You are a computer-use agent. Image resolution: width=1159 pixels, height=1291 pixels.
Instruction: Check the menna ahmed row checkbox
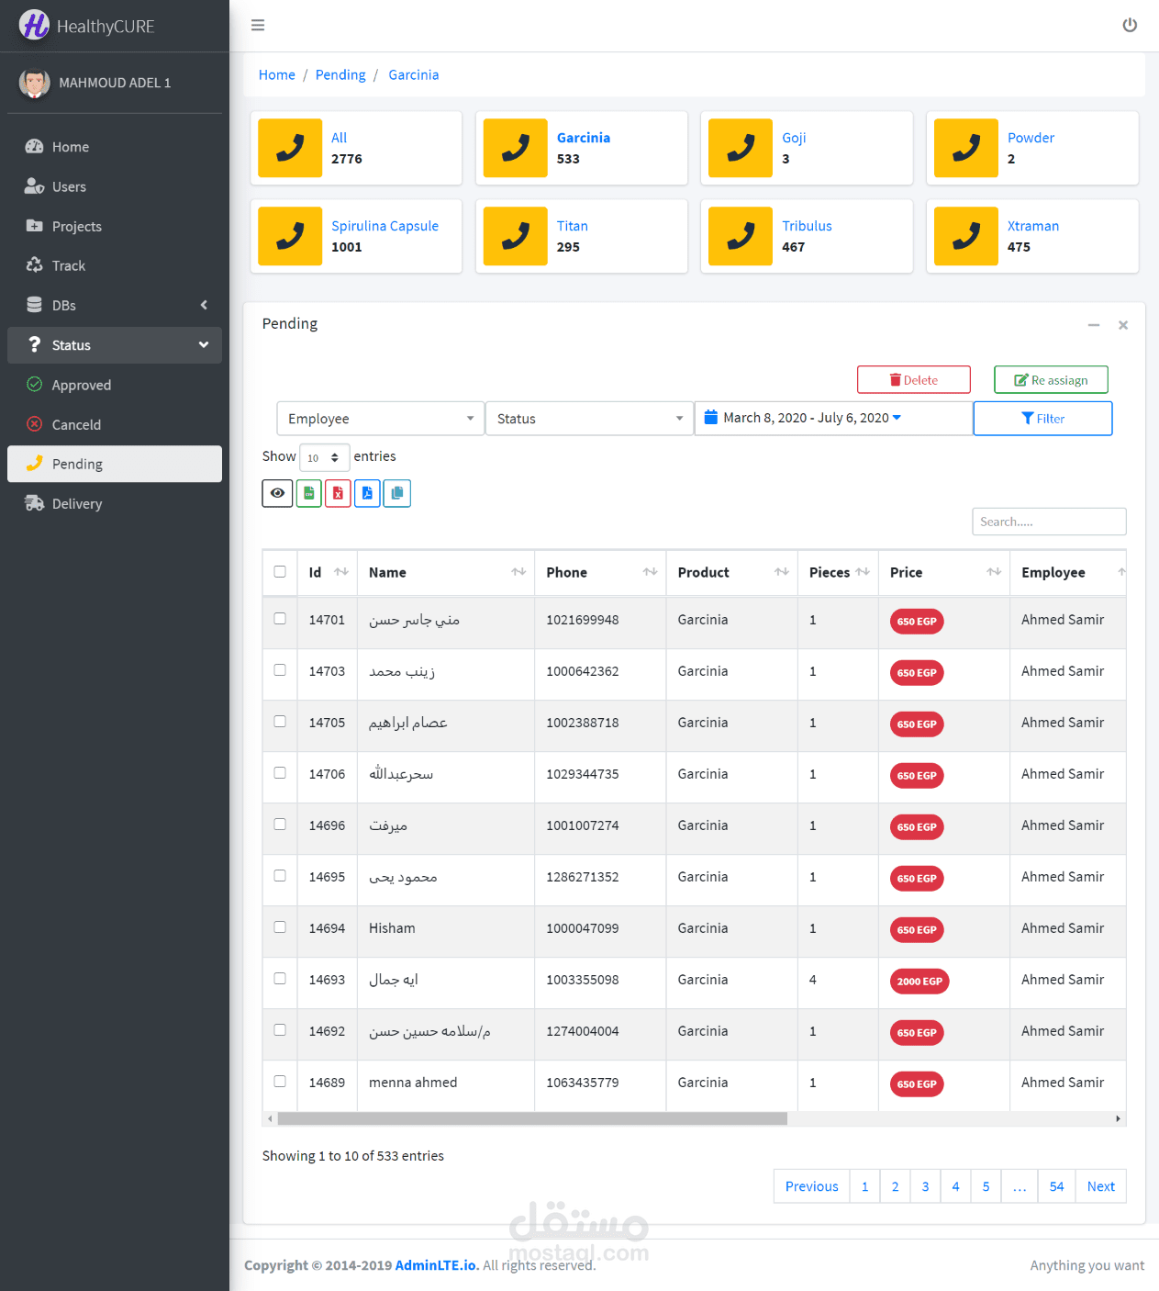280,1082
